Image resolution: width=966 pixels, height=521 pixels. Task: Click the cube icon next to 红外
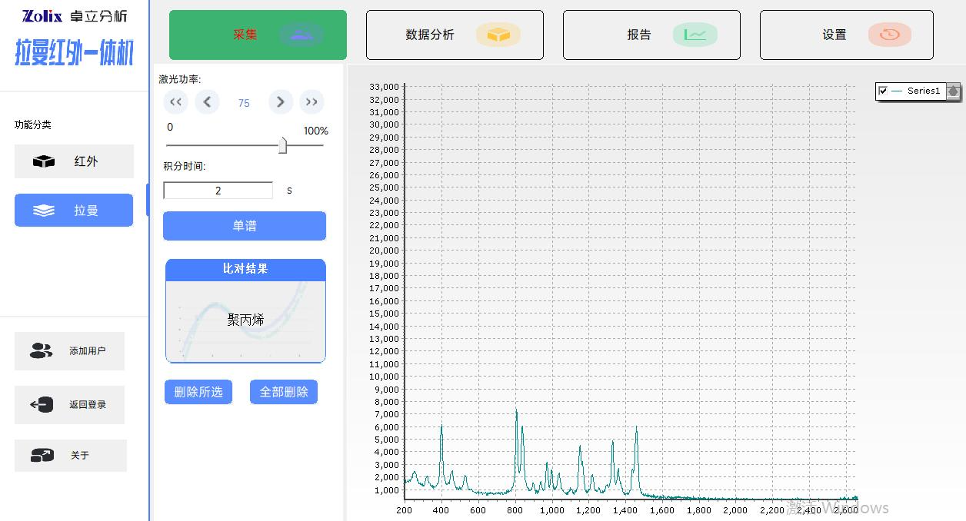(x=44, y=161)
